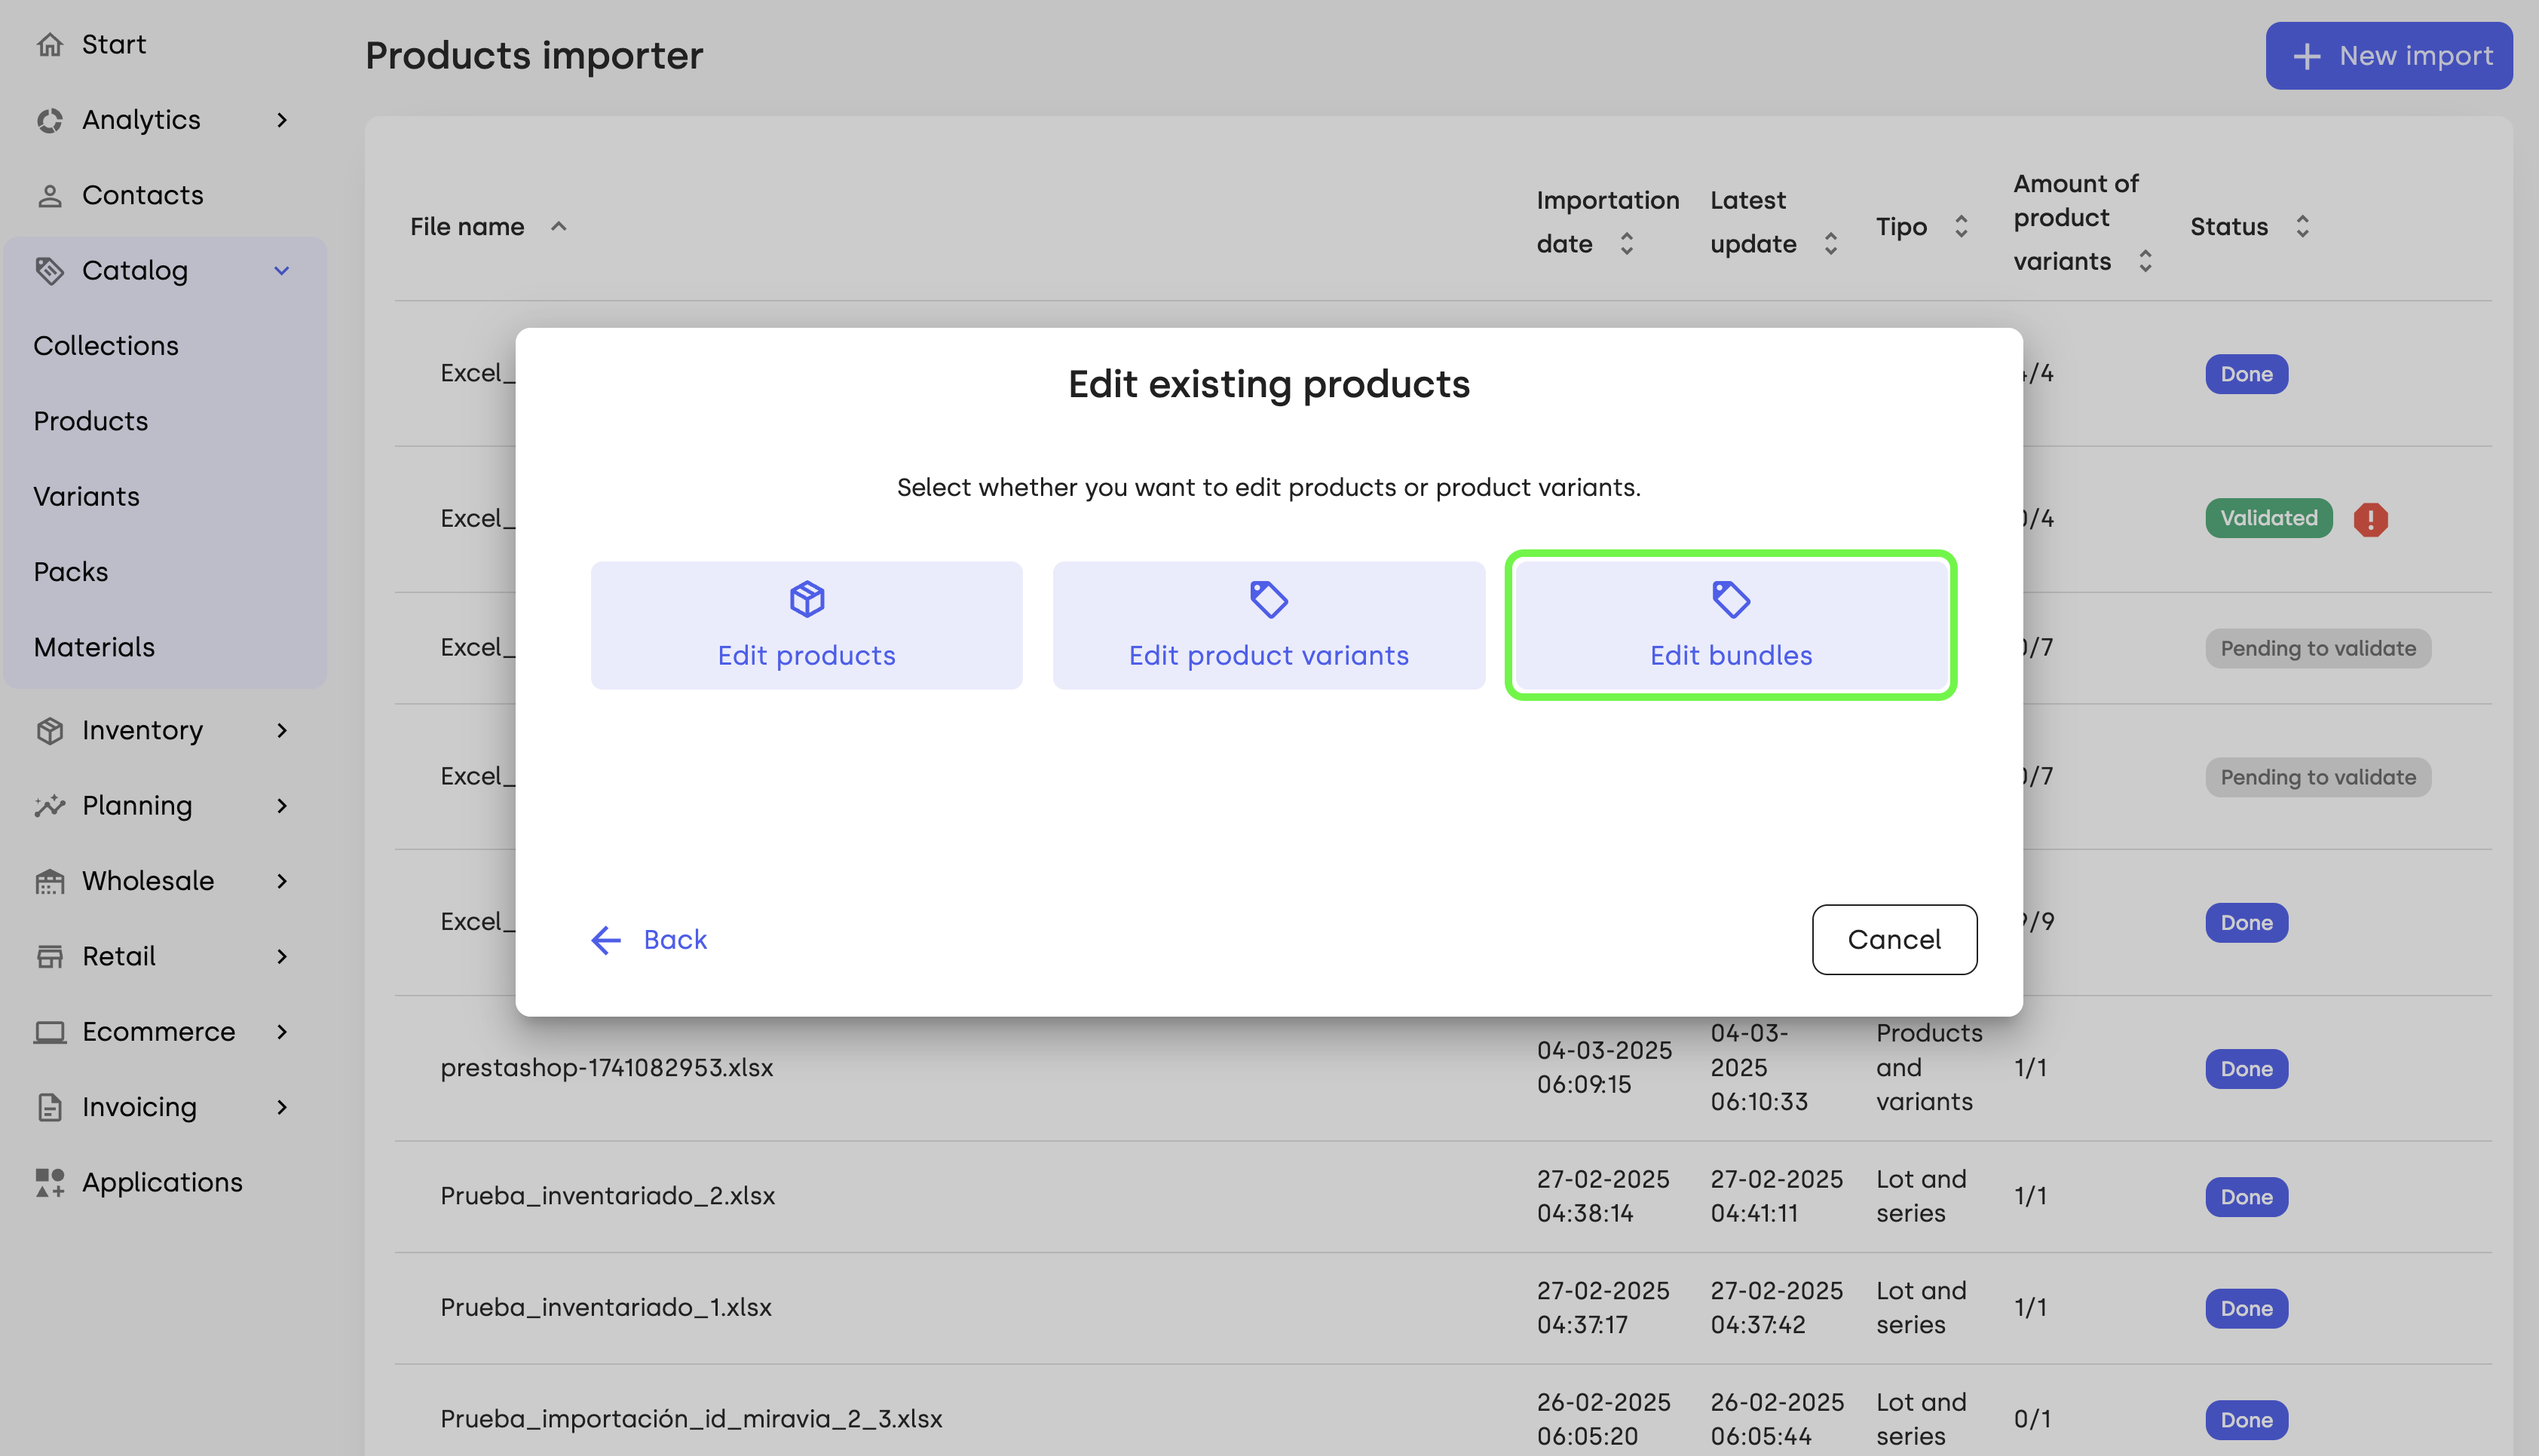The image size is (2539, 1456).
Task: Click the Analytics chart icon
Action: click(x=50, y=120)
